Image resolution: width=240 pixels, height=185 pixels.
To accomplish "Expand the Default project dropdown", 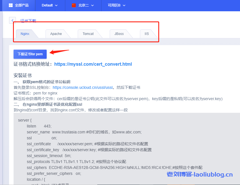I will pyautogui.click(x=49, y=5).
